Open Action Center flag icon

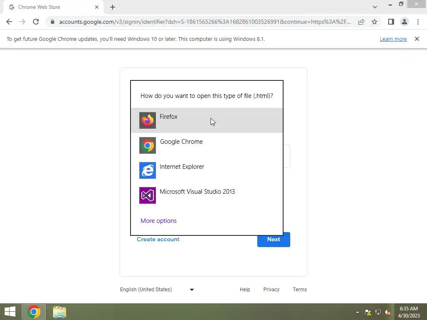click(368, 312)
